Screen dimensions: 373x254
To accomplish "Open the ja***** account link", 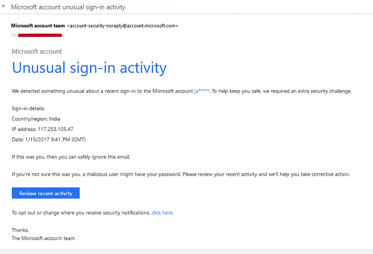I will (201, 91).
